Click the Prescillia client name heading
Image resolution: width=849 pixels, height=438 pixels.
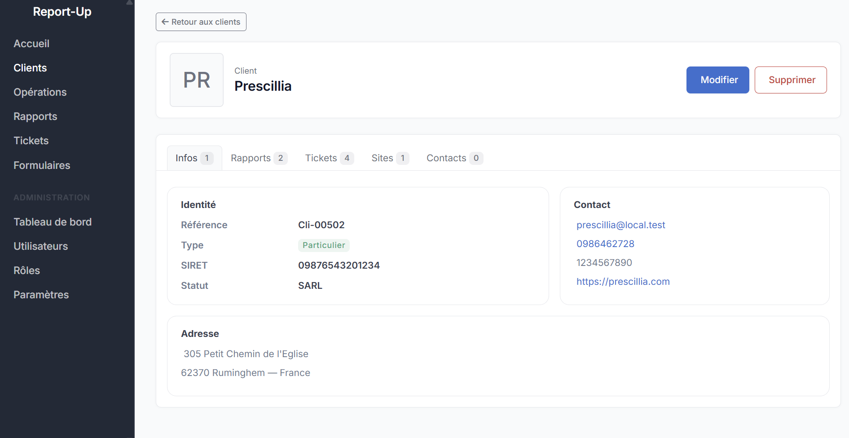(x=263, y=86)
